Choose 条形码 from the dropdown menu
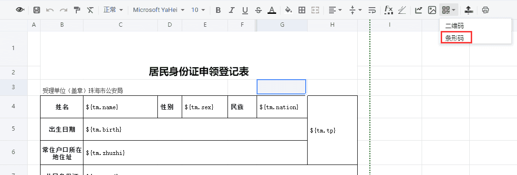Viewport: 517px width, 175px height. [455, 38]
